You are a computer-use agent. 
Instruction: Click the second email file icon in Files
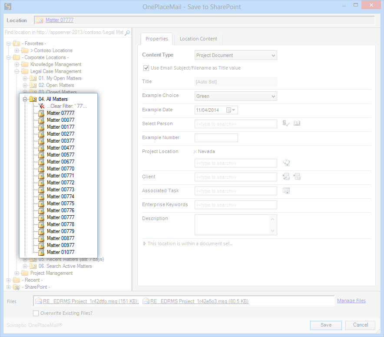tap(146, 301)
